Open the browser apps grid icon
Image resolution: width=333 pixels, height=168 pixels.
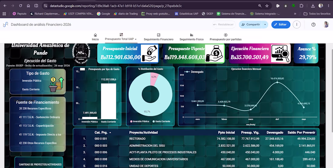coord(4,14)
